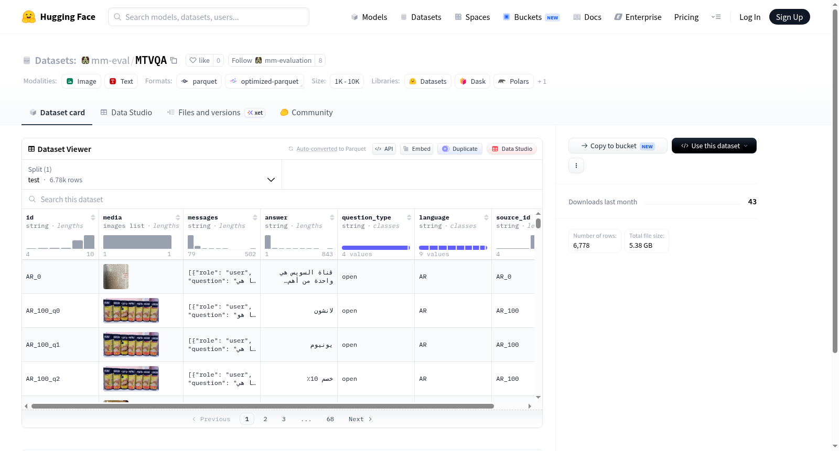Click the id lengths histogram tallest bar

tap(89, 242)
